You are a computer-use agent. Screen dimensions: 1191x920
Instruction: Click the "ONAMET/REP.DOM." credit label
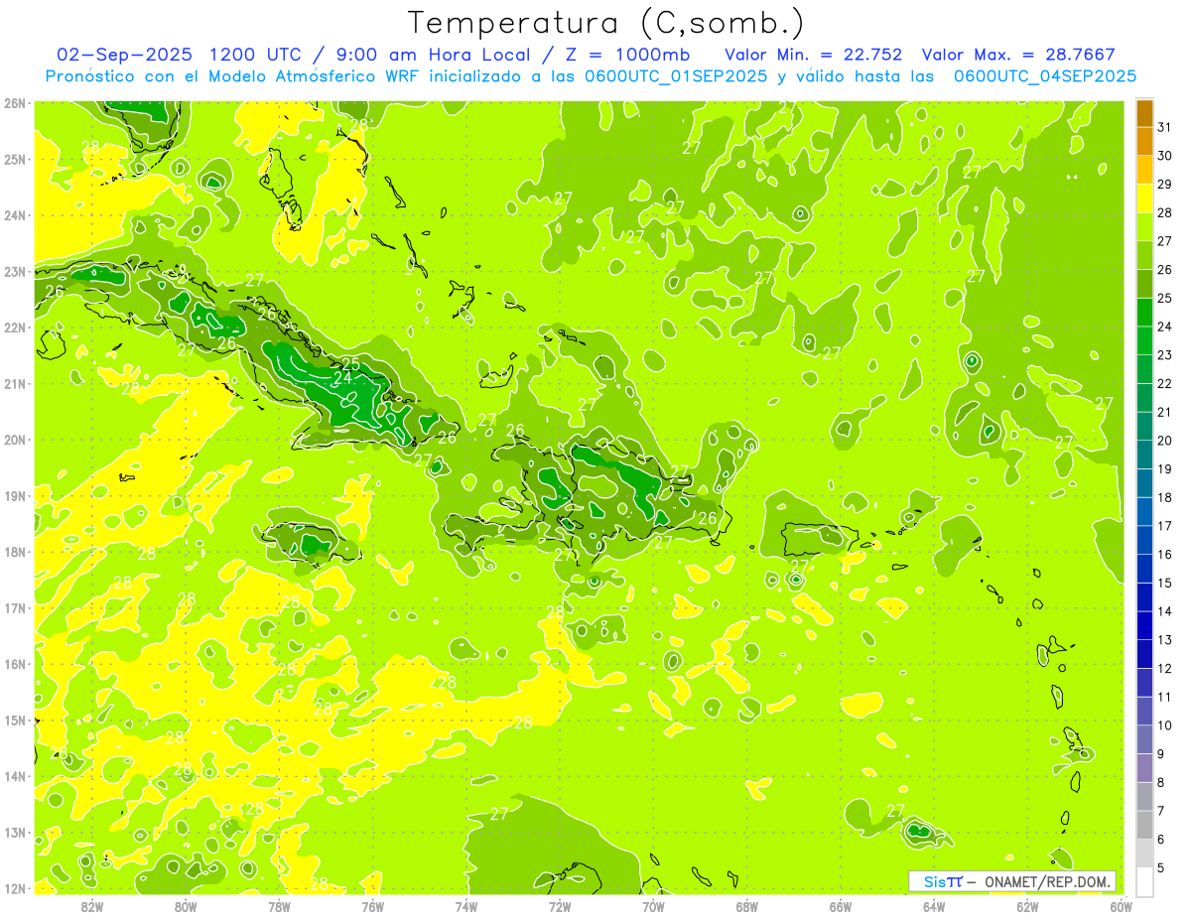click(x=1048, y=881)
